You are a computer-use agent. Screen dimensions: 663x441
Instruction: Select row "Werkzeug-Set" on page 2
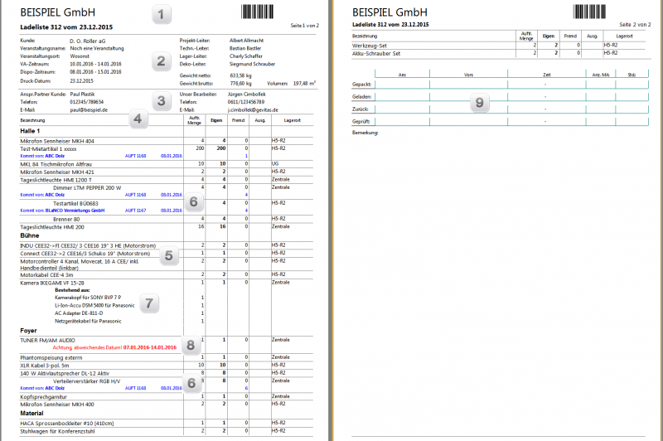(x=499, y=46)
